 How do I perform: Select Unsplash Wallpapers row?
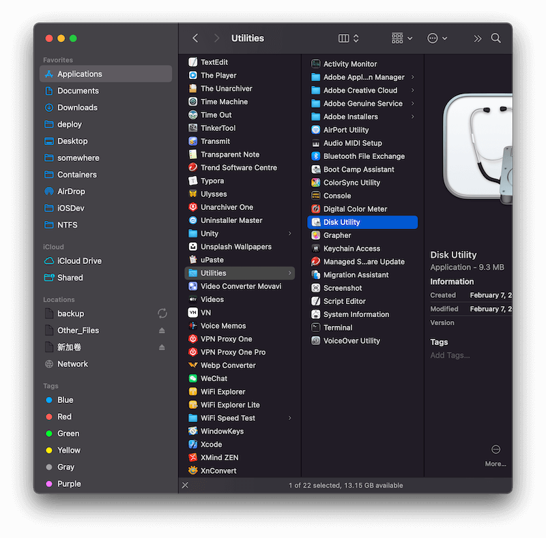[240, 247]
